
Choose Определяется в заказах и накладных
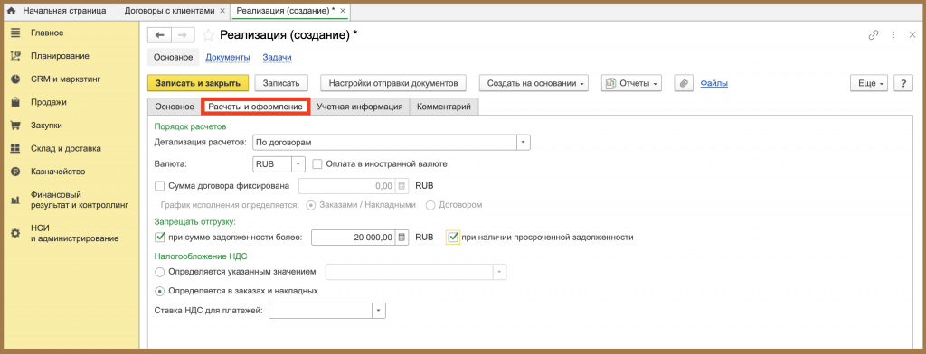click(x=159, y=291)
